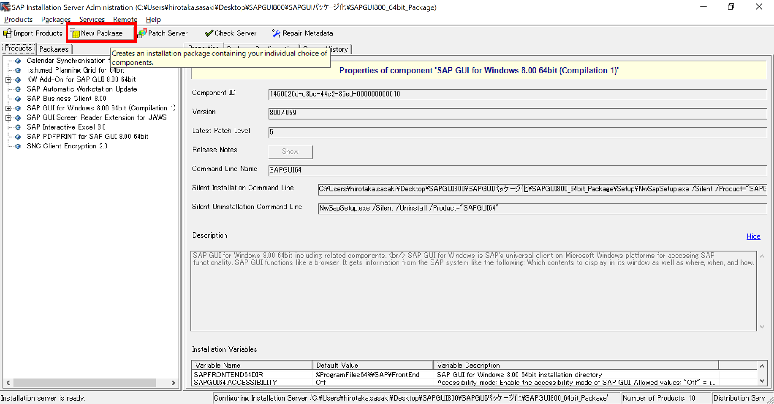Click the Version field
Image resolution: width=774 pixels, height=404 pixels.
pos(518,113)
